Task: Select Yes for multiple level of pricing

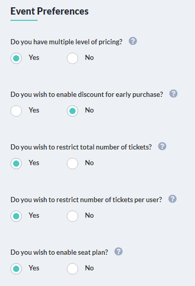Action: coord(16,58)
